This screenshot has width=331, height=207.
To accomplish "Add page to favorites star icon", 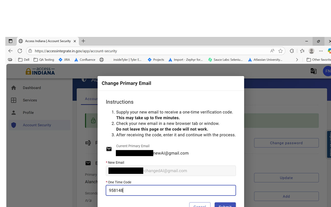I will click(x=280, y=51).
